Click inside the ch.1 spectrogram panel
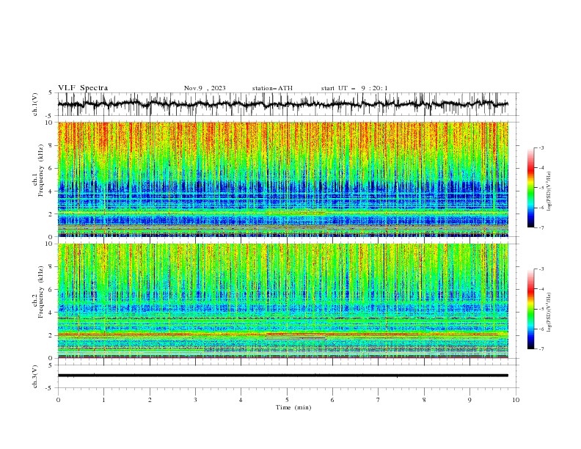This screenshot has width=581, height=449. click(282, 179)
